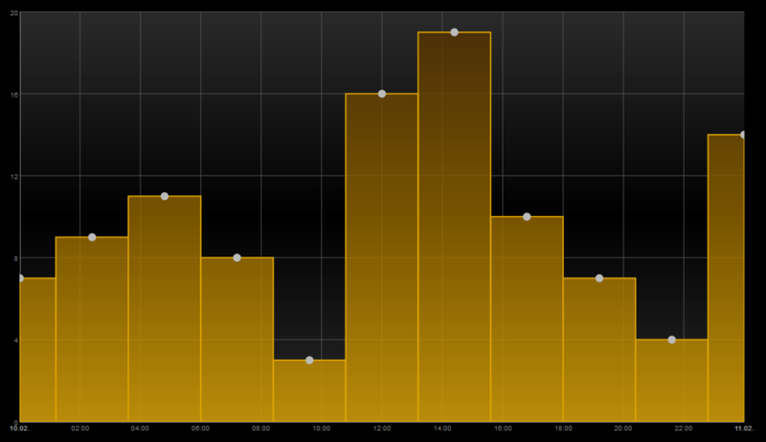The width and height of the screenshot is (766, 442).
Task: Click the 06:00 x-axis label
Action: (x=200, y=429)
